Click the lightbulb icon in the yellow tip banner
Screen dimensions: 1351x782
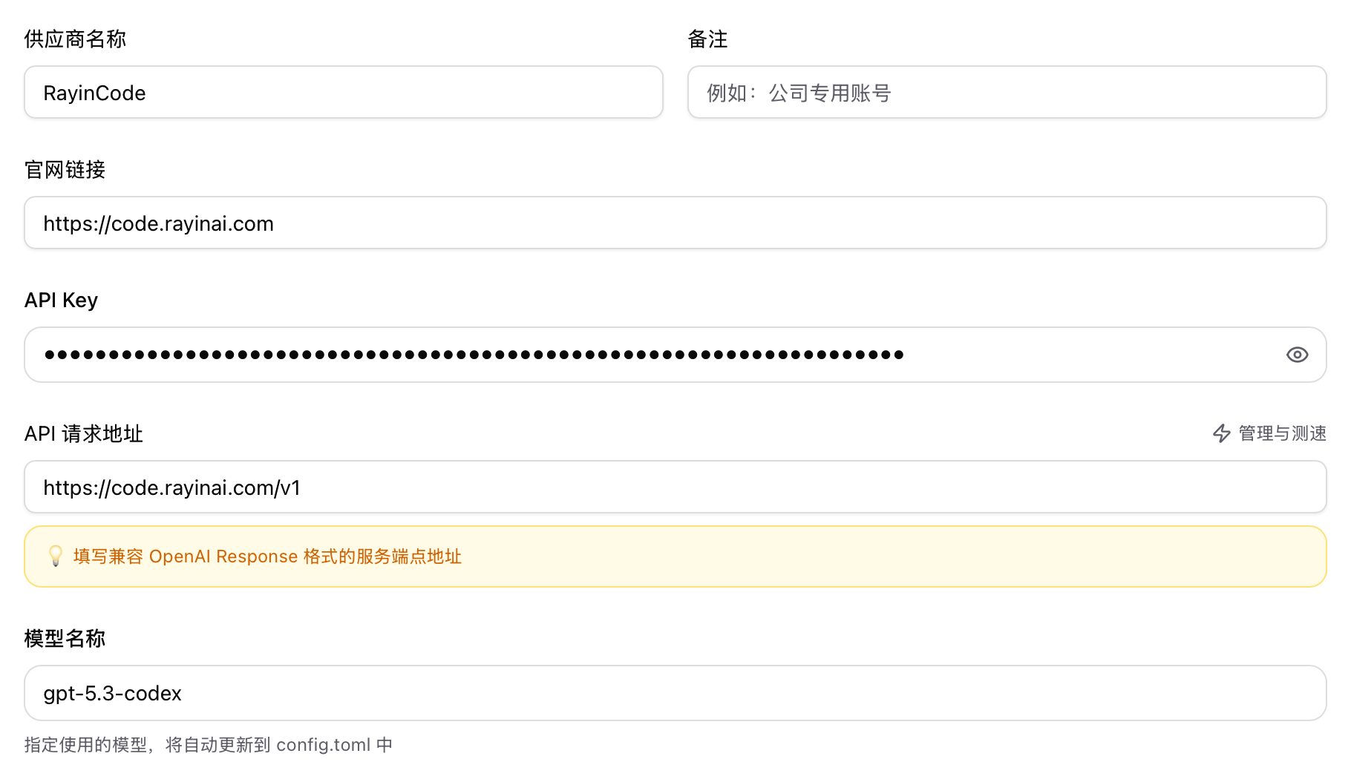tap(56, 556)
